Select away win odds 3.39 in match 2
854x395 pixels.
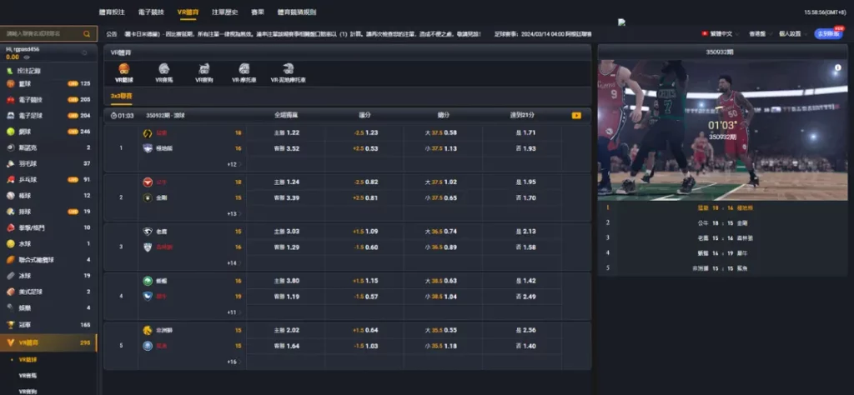click(286, 198)
